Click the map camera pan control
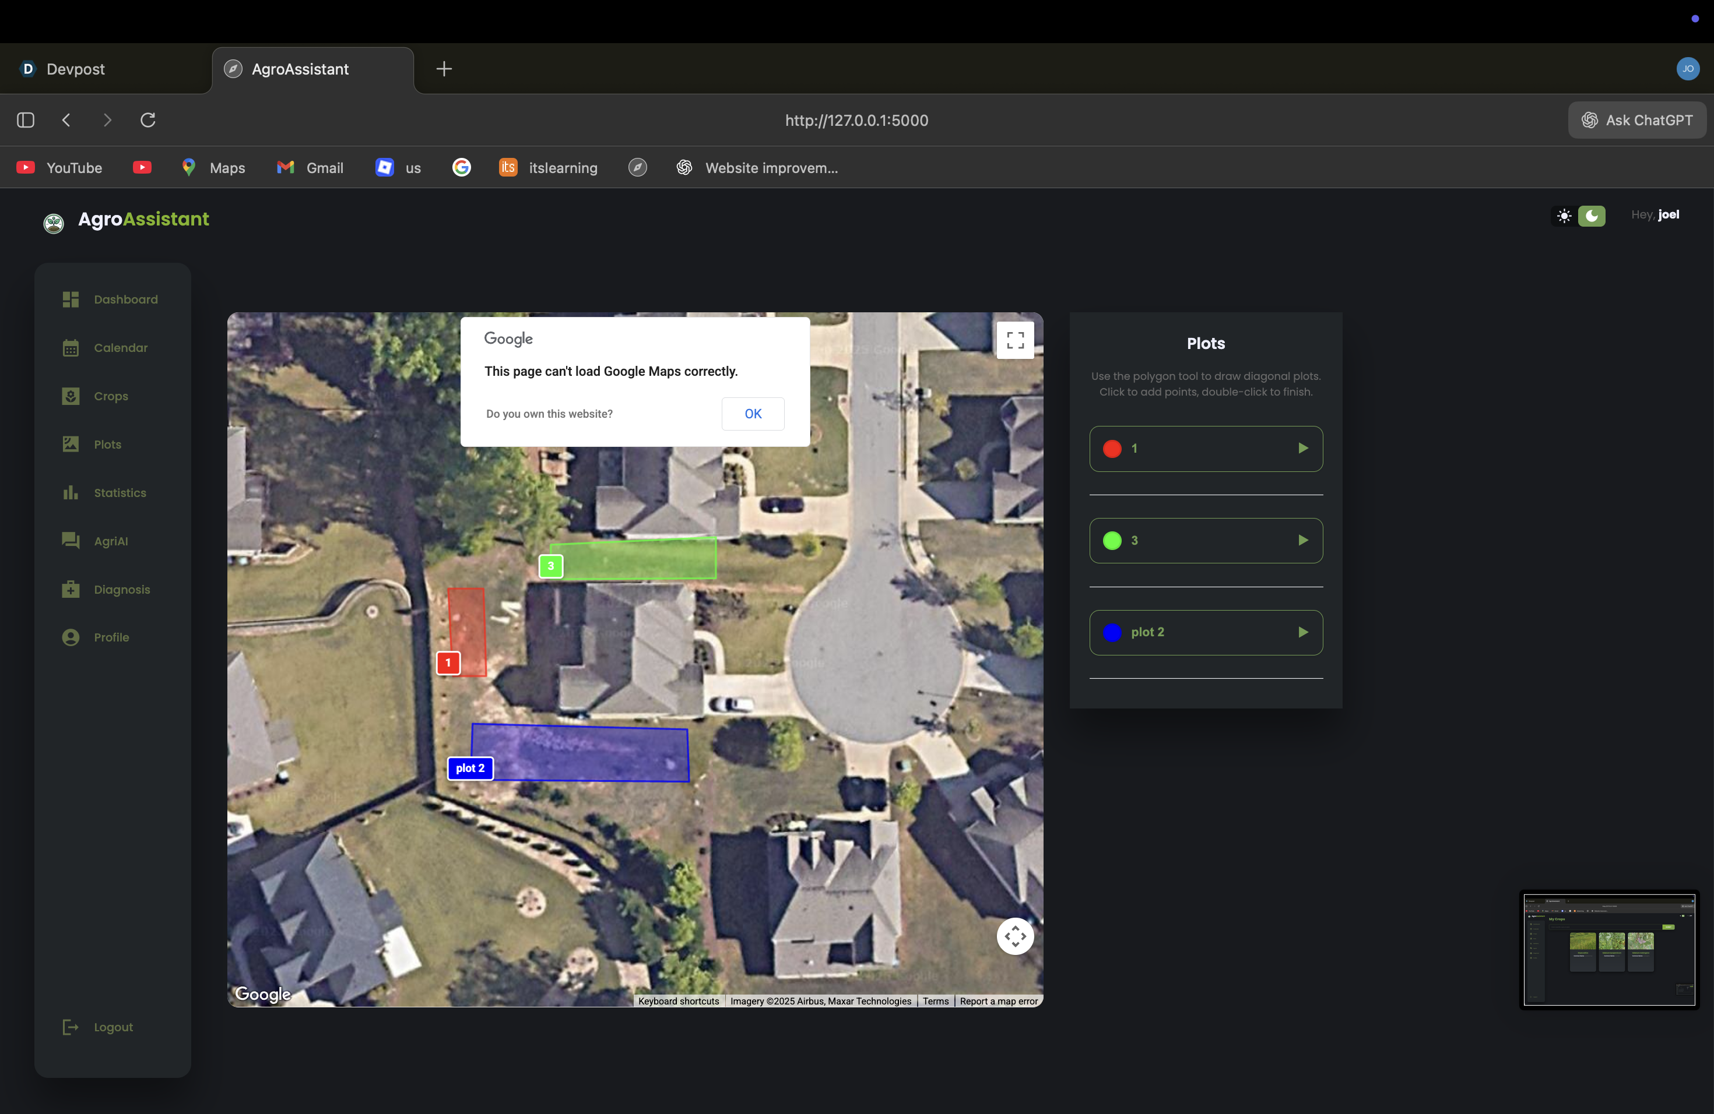The width and height of the screenshot is (1714, 1114). 1015,936
